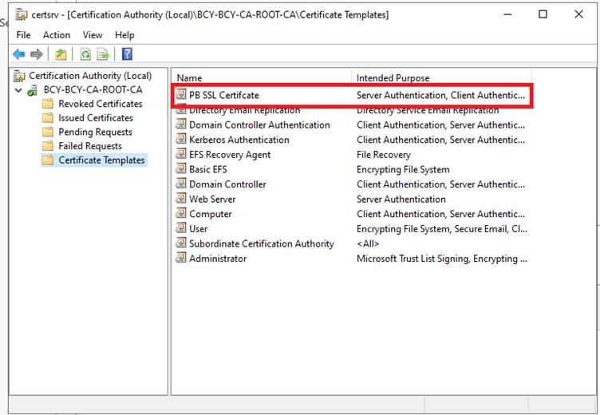This screenshot has width=600, height=415.
Task: Click the Forward arrow toolbar icon
Action: [36, 54]
